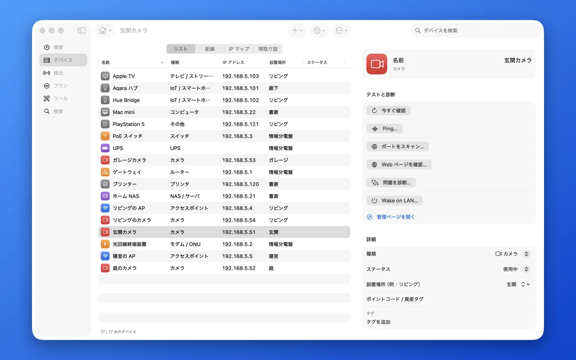The height and width of the screenshot is (360, 576).
Task: Click the ホーム NAS server icon
Action: pyautogui.click(x=105, y=196)
